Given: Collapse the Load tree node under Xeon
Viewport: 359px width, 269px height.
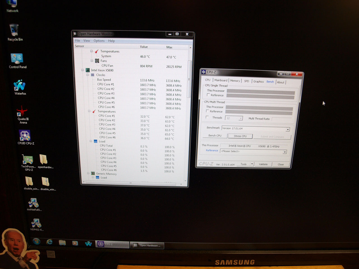Looking at the screenshot, I should [91, 141].
